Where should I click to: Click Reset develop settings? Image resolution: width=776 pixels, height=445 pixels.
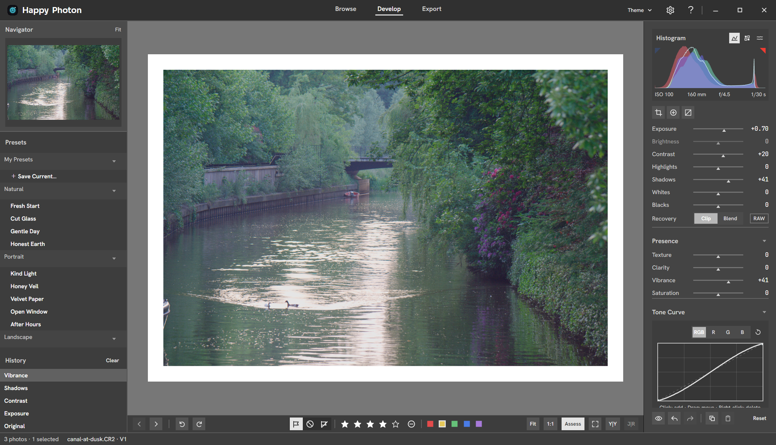[x=759, y=418]
